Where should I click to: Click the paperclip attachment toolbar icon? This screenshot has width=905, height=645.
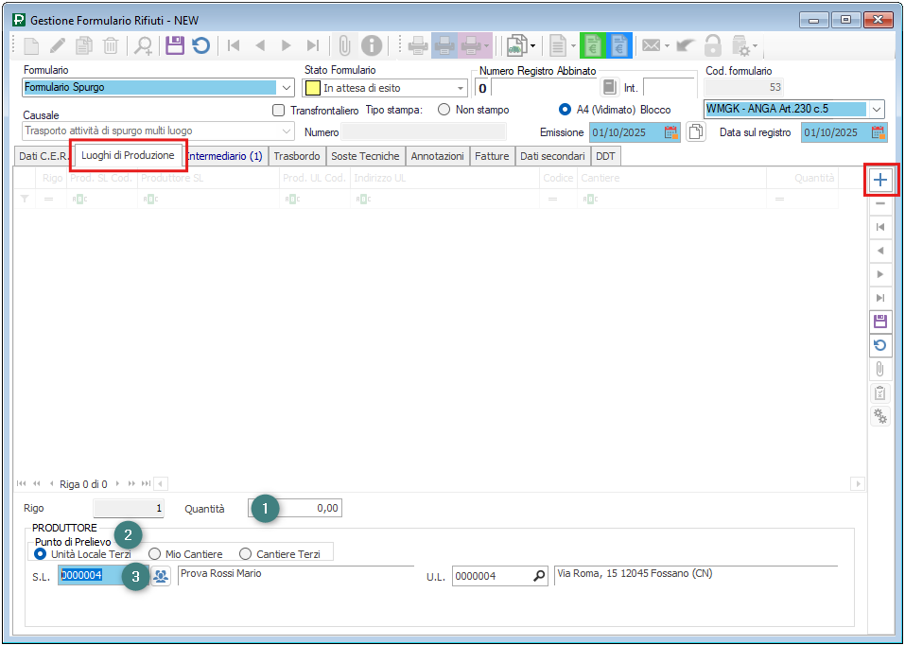pyautogui.click(x=344, y=45)
